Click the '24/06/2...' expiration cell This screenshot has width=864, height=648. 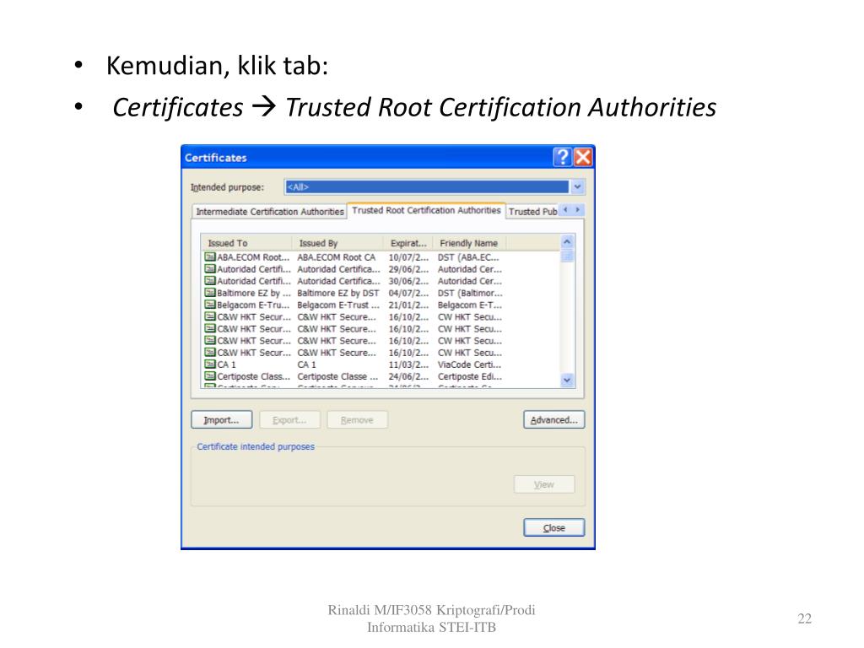408,377
